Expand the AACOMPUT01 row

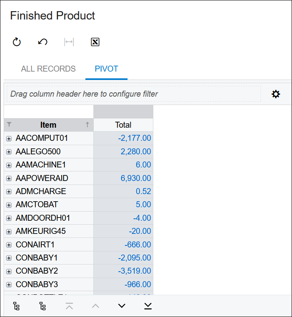click(x=9, y=138)
